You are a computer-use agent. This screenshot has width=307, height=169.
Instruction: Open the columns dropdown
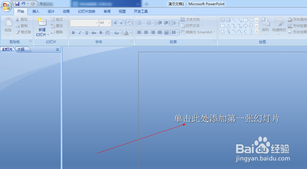[x=175, y=32]
